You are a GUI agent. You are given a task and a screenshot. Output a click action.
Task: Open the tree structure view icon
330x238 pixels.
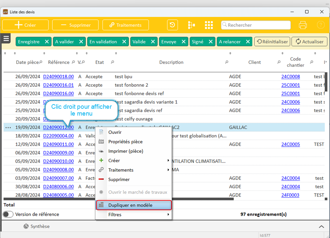191,25
